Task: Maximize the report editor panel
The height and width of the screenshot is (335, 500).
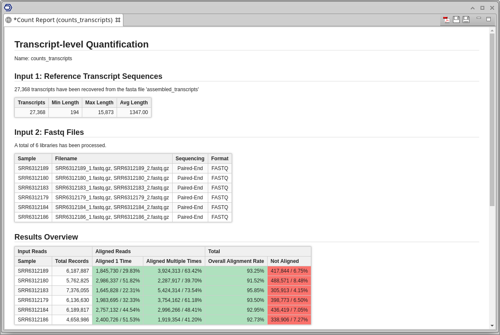Action: [489, 19]
